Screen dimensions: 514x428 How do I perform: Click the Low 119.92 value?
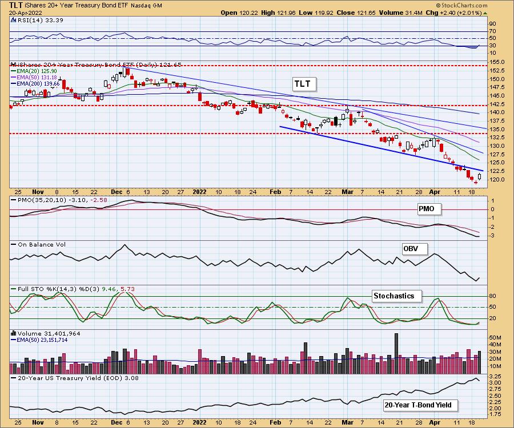(x=315, y=13)
